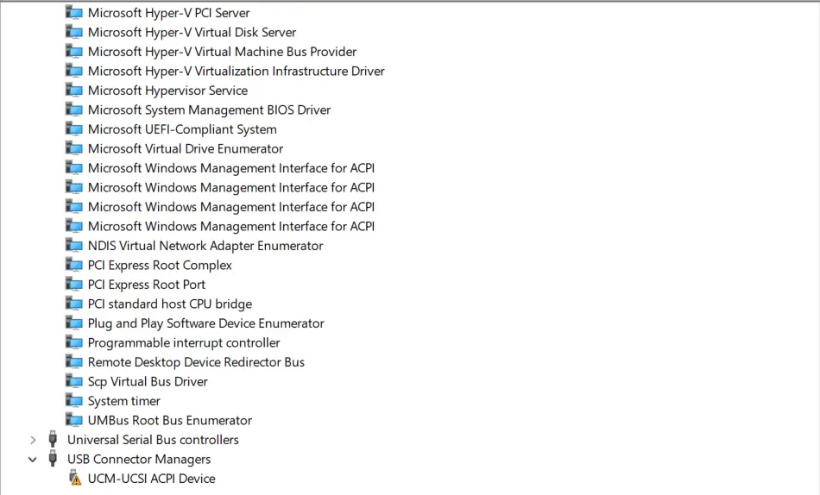Image resolution: width=820 pixels, height=495 pixels.
Task: Click the USB Connector Managers category icon
Action: tap(53, 459)
